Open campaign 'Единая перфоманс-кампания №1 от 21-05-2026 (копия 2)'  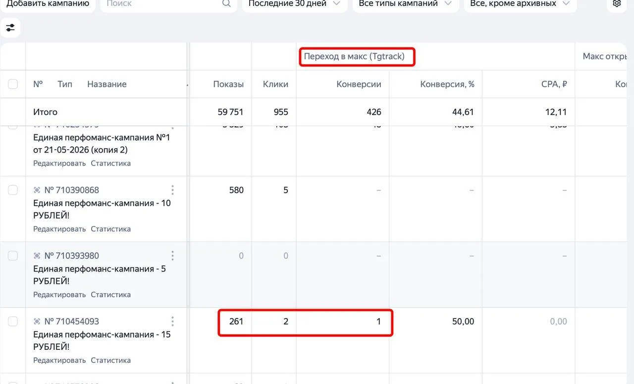(x=102, y=143)
